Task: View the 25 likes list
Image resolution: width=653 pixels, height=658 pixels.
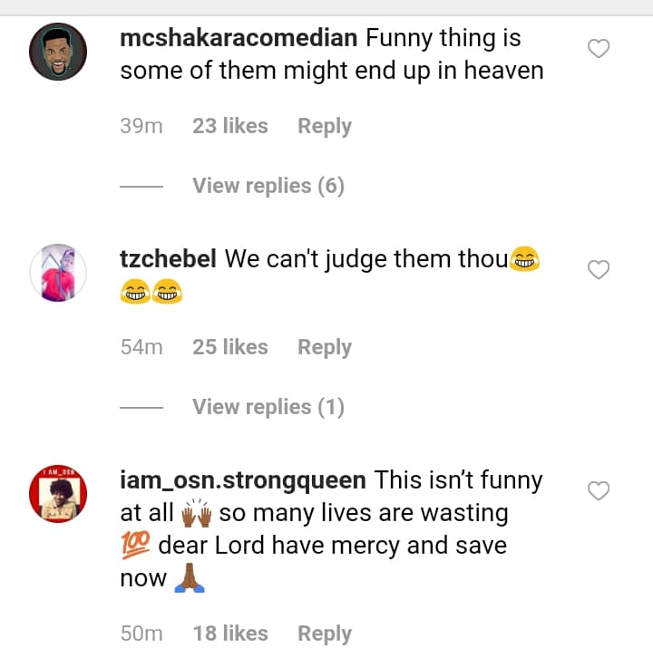Action: [229, 347]
